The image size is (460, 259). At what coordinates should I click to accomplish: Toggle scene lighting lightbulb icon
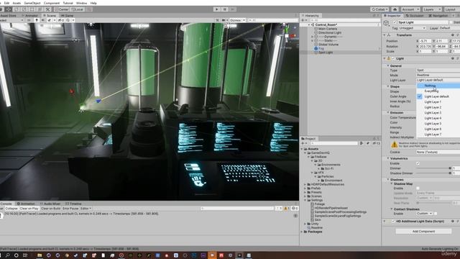[37, 20]
